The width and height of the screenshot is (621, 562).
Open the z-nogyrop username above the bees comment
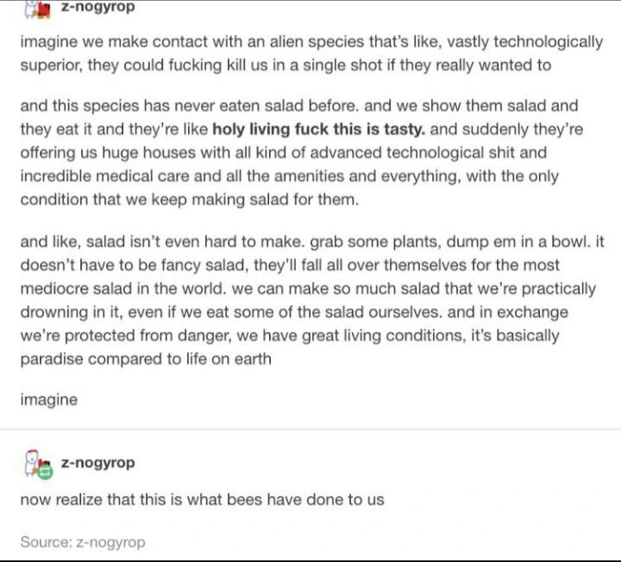(x=99, y=463)
